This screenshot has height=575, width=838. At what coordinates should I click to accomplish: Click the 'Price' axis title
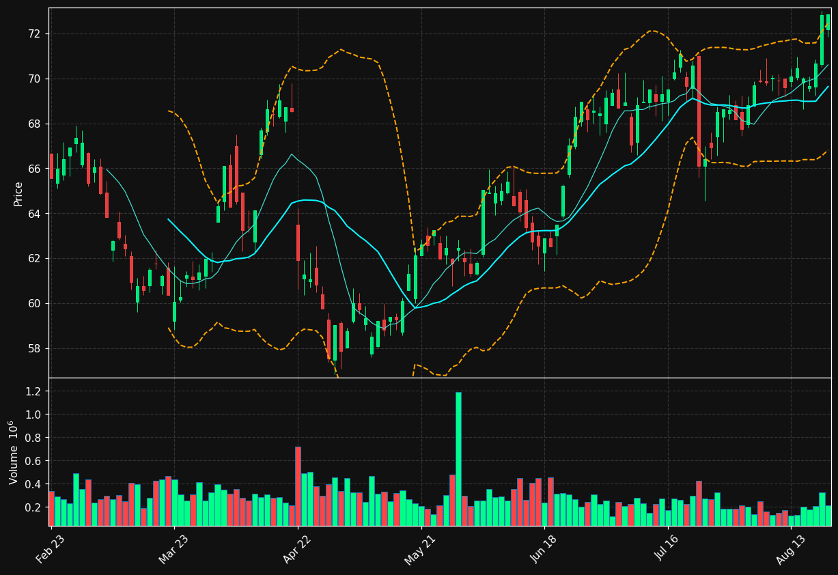(x=18, y=193)
